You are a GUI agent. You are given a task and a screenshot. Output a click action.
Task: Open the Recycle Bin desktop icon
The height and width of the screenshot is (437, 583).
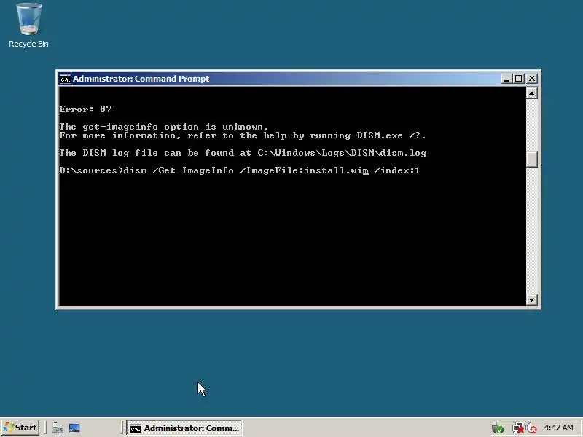[x=28, y=25]
